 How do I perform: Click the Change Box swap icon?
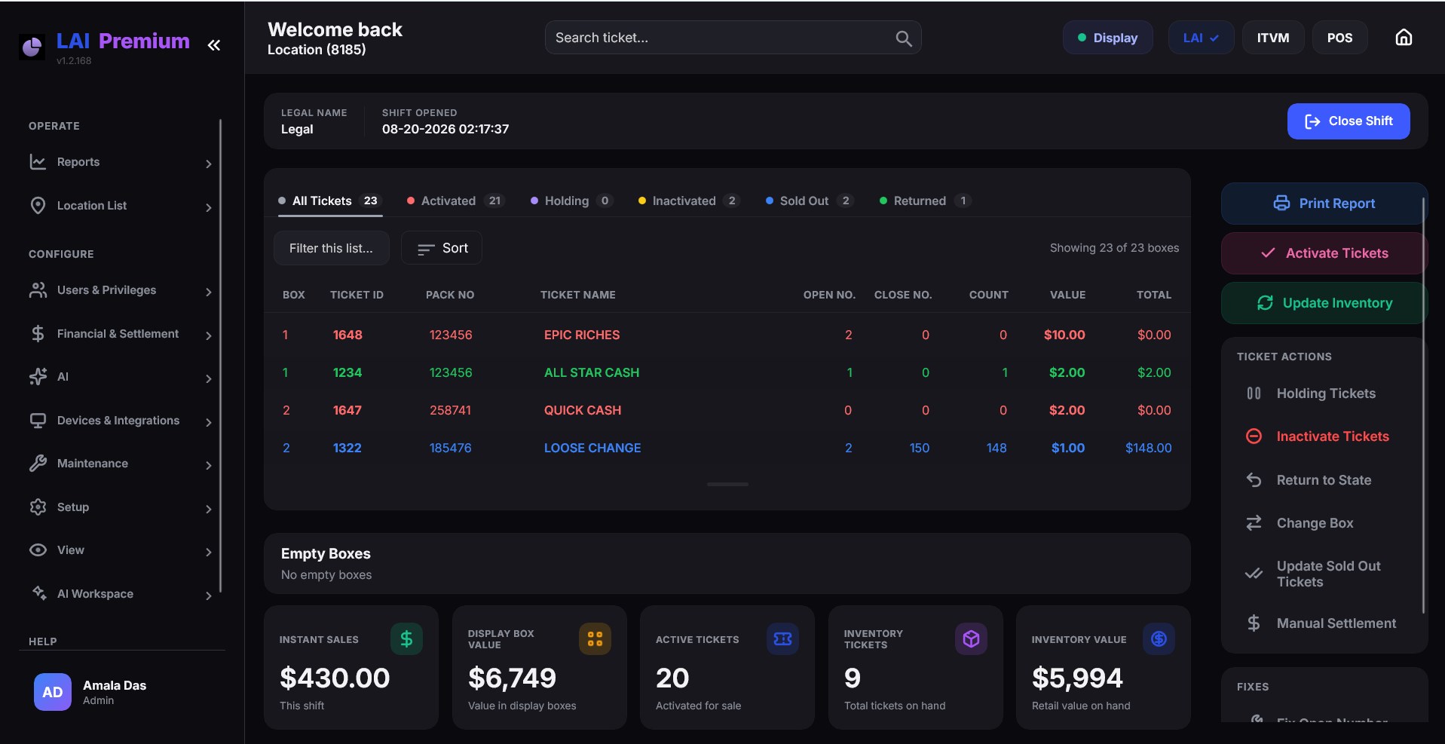click(x=1254, y=523)
